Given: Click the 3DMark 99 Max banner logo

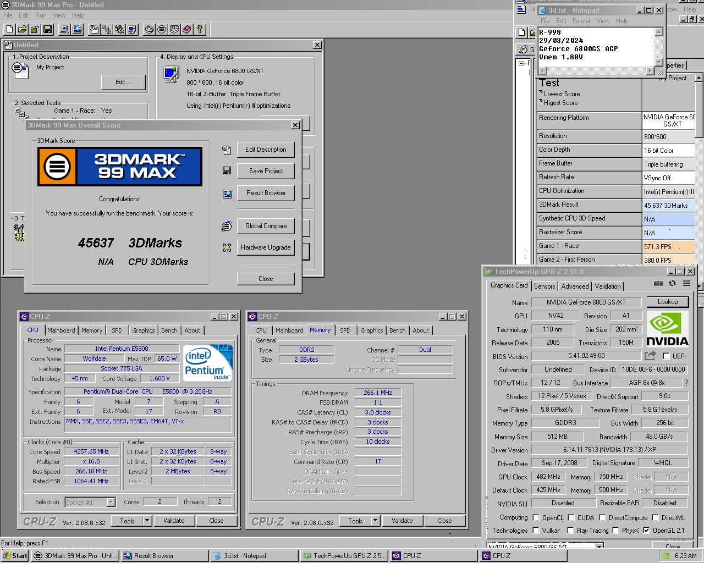Looking at the screenshot, I should [120, 167].
